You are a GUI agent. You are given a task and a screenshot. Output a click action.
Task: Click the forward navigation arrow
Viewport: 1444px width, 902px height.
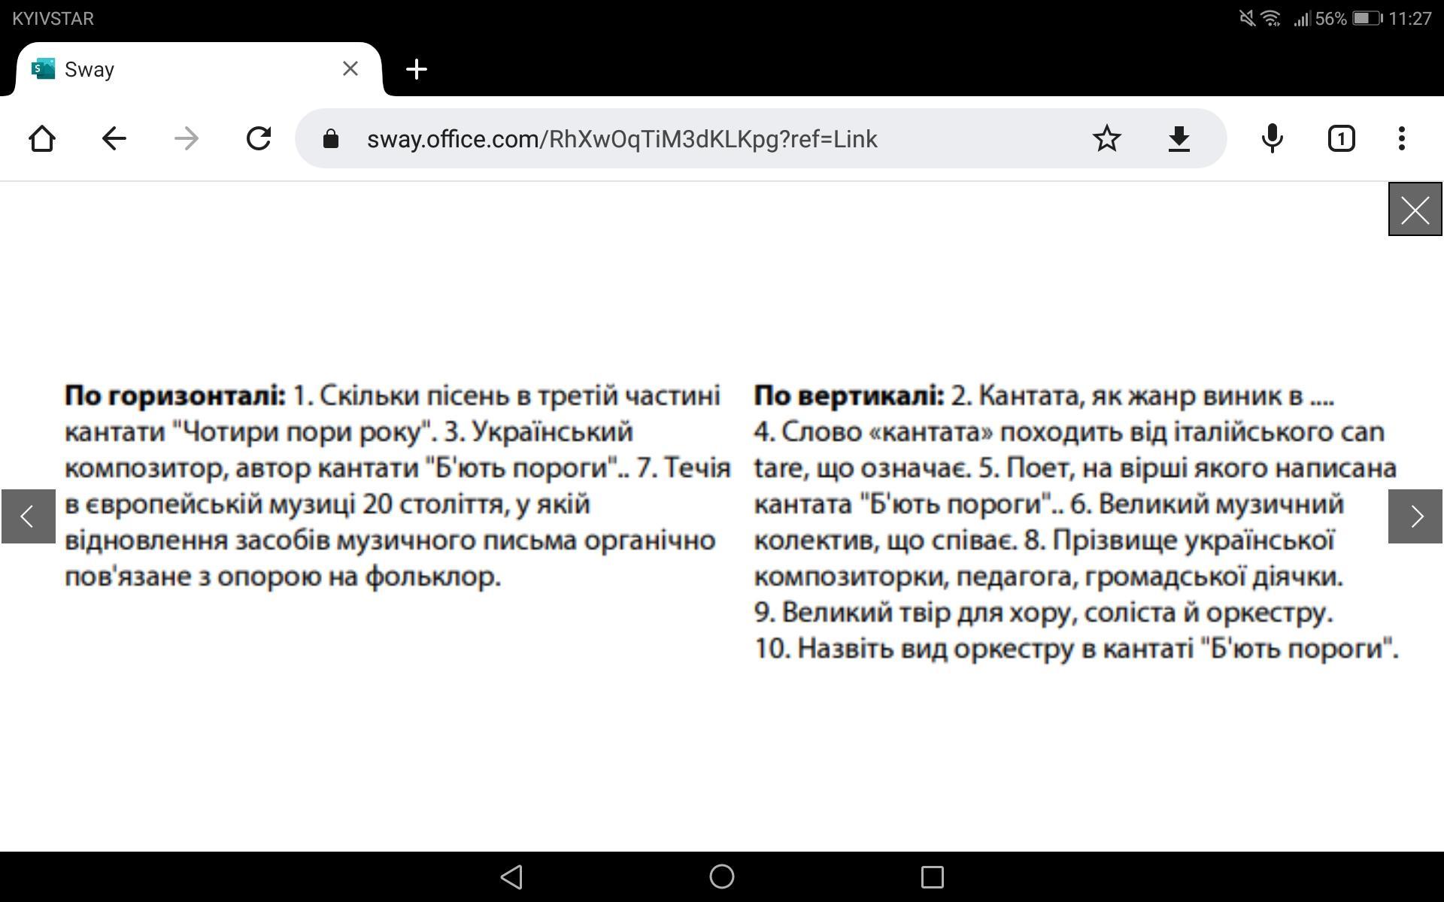pos(186,138)
